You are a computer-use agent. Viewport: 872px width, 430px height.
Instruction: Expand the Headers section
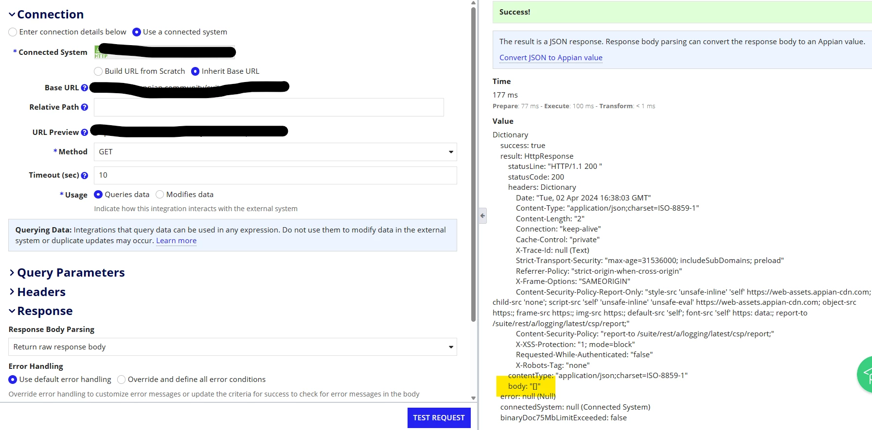tap(12, 292)
